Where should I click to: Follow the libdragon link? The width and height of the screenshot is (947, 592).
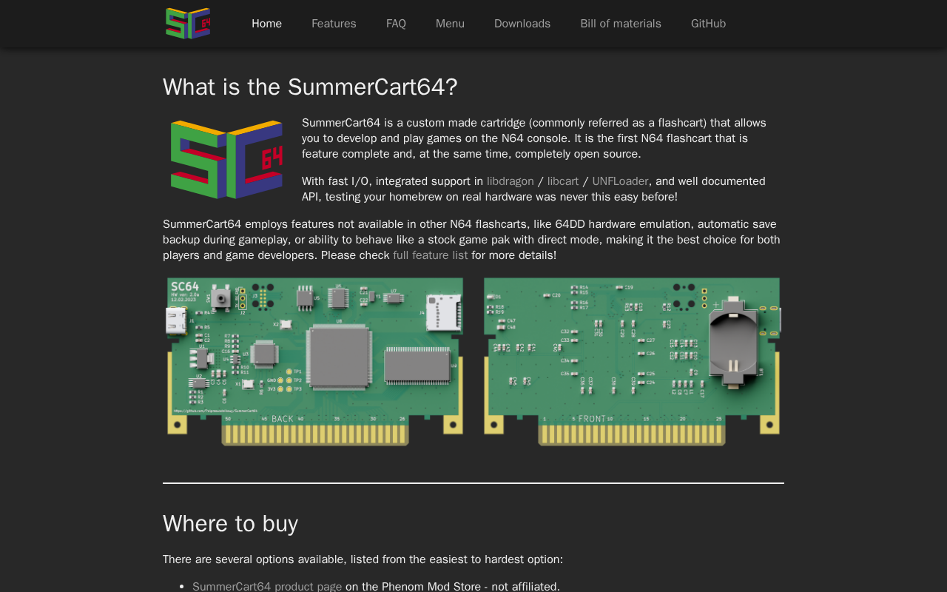(x=510, y=181)
